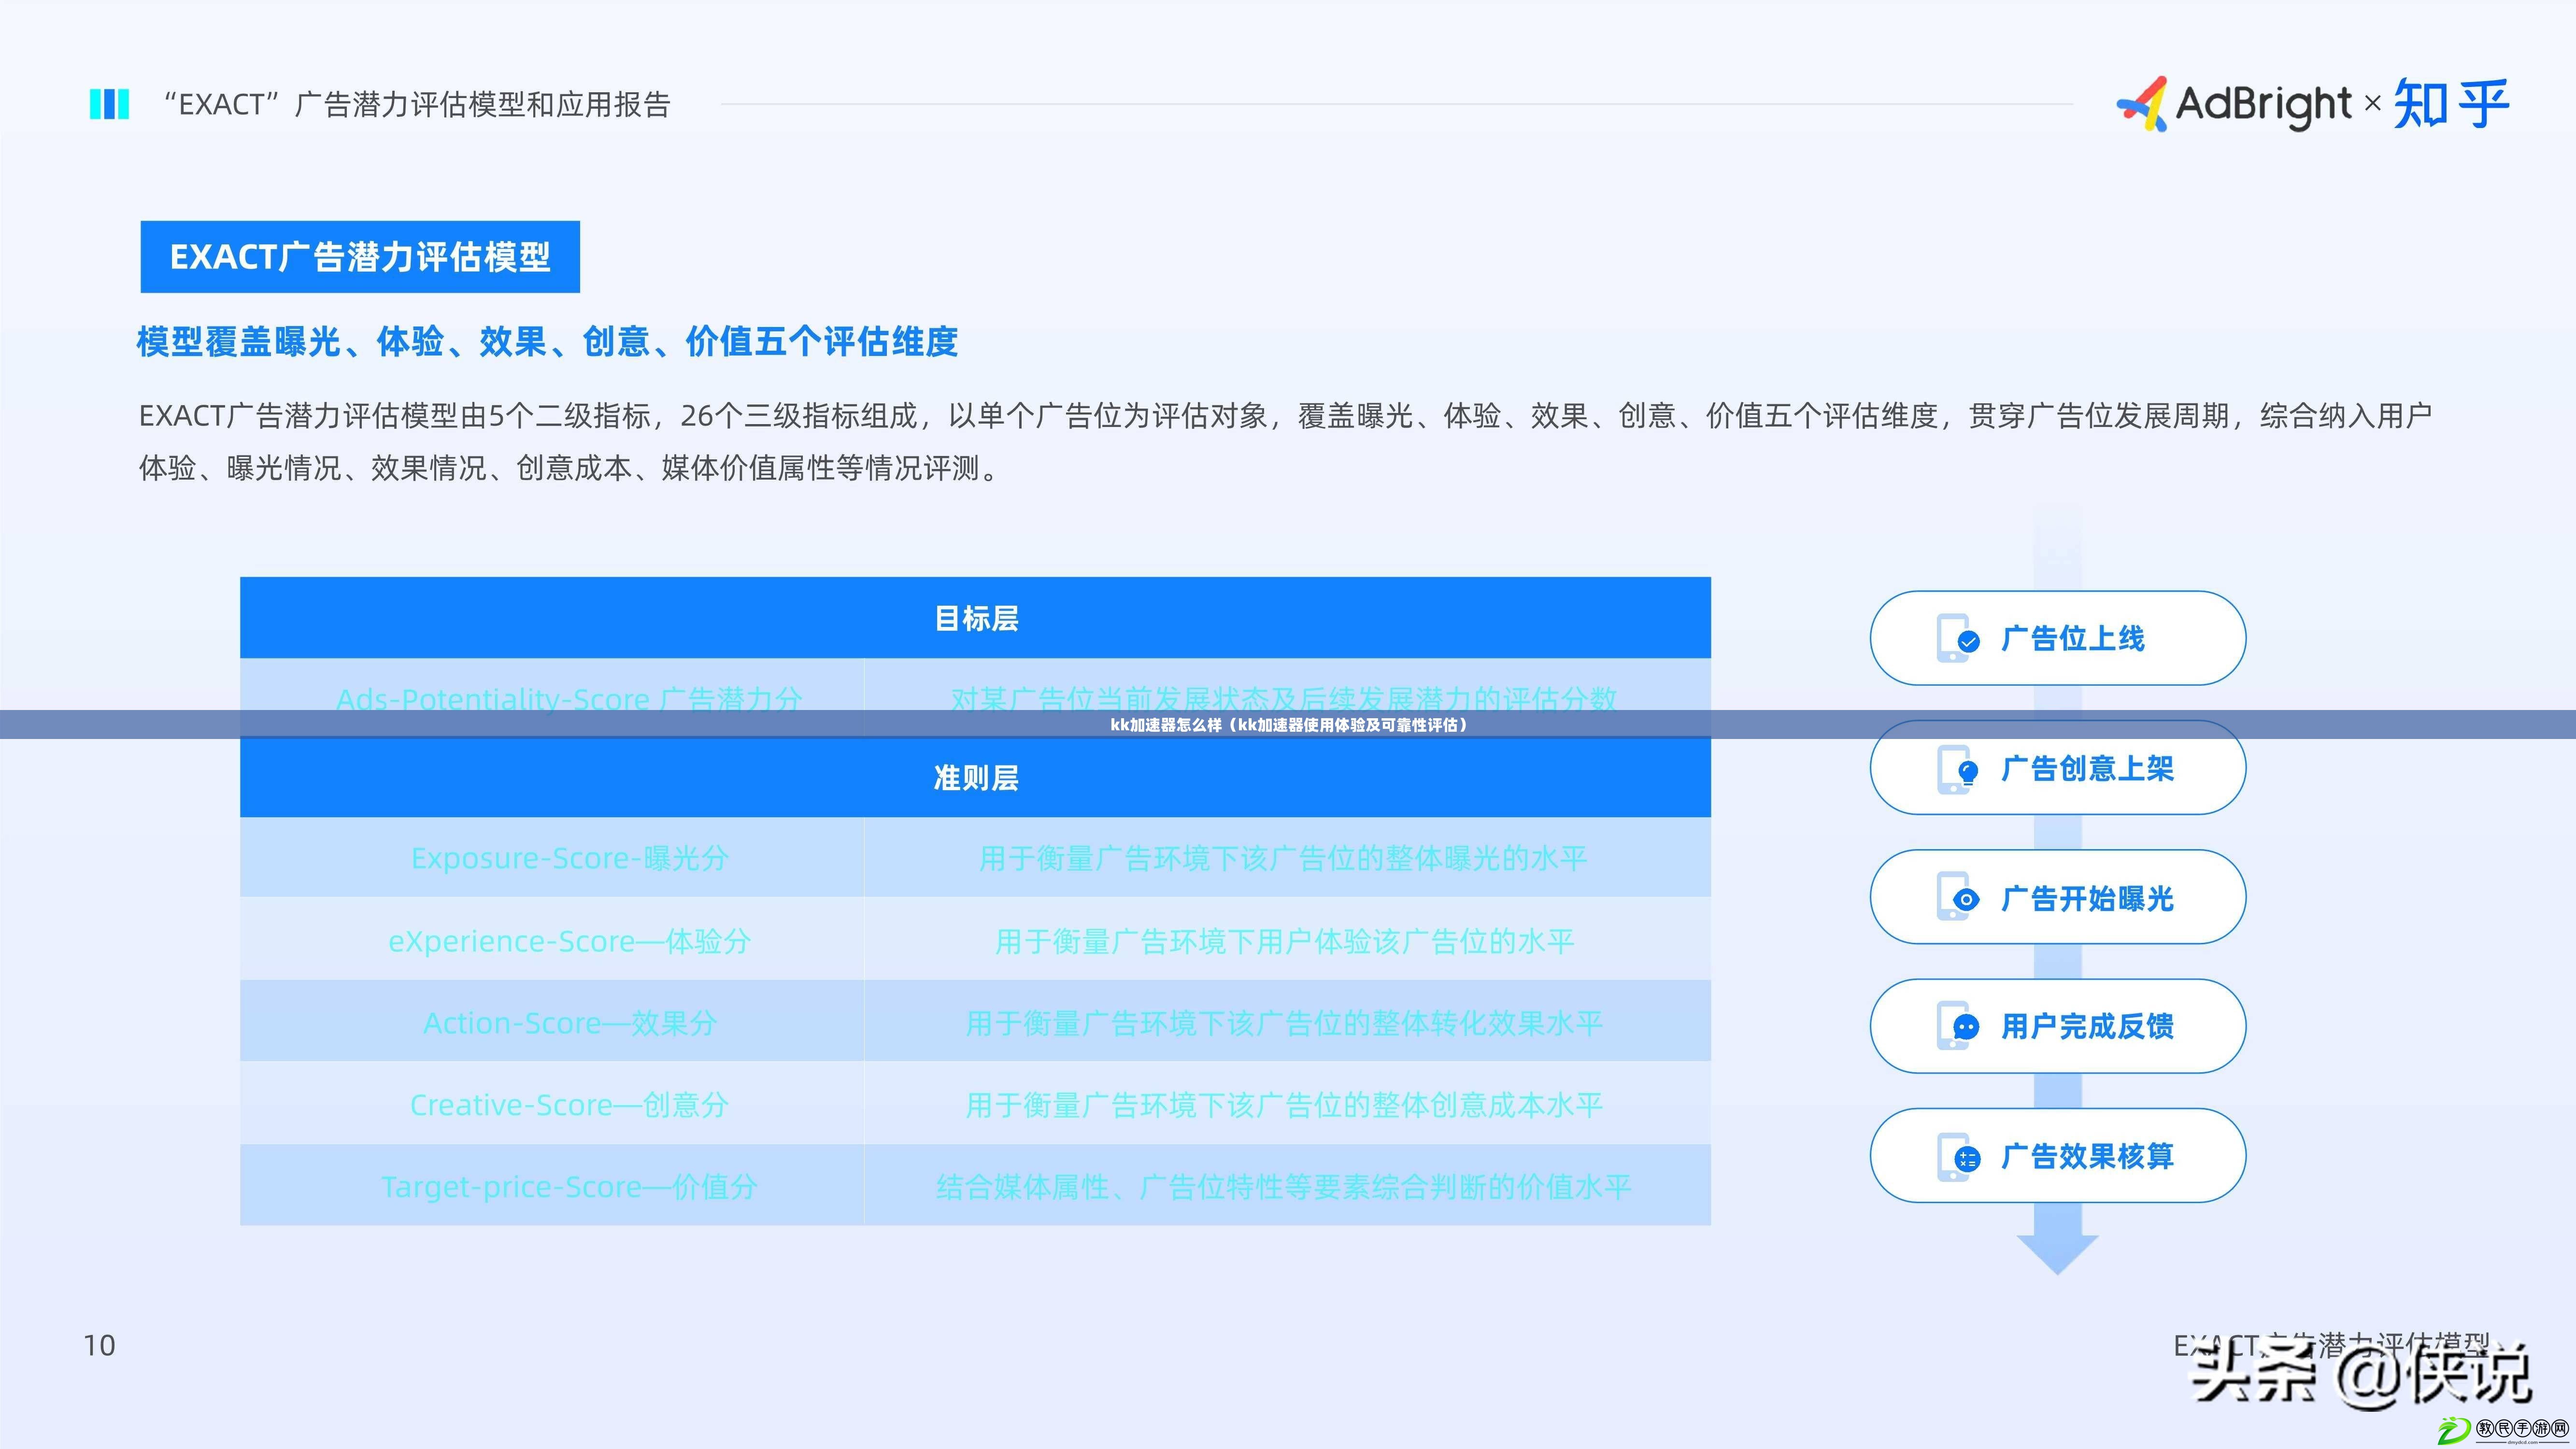Click 用于衡量广告环境下该广告位的整体创意成本水平 description
This screenshot has width=2576, height=1449.
[1284, 1105]
